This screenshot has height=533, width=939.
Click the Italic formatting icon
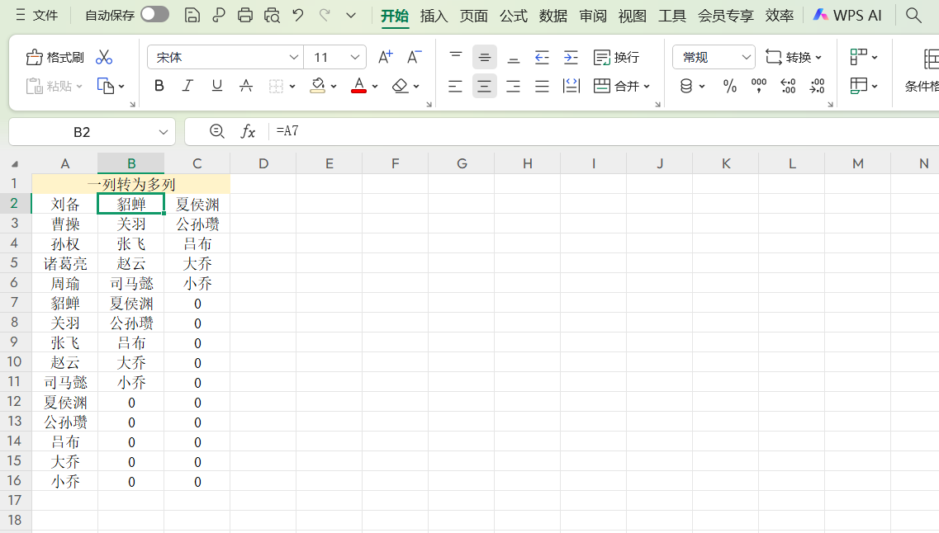click(x=187, y=85)
